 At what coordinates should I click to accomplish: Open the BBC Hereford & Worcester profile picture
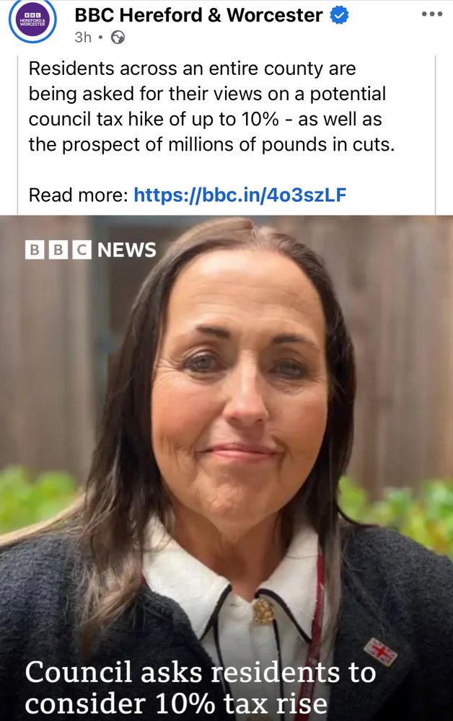[32, 21]
